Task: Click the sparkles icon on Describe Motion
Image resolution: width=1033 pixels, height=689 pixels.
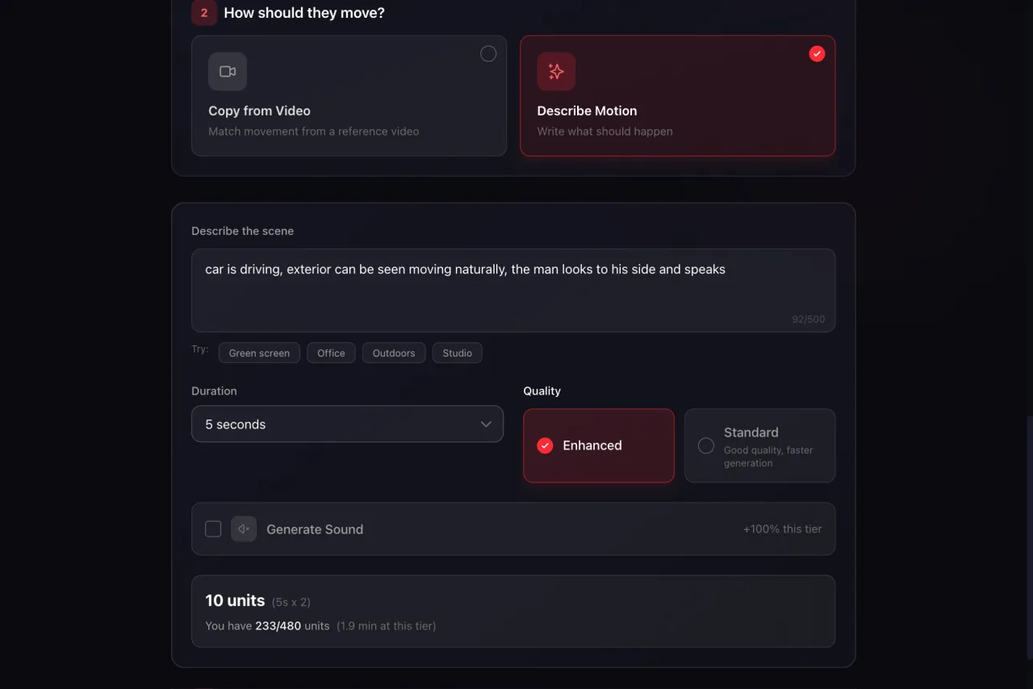Action: coord(556,71)
